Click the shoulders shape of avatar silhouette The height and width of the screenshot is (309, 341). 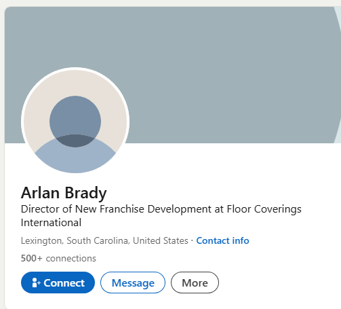click(75, 154)
